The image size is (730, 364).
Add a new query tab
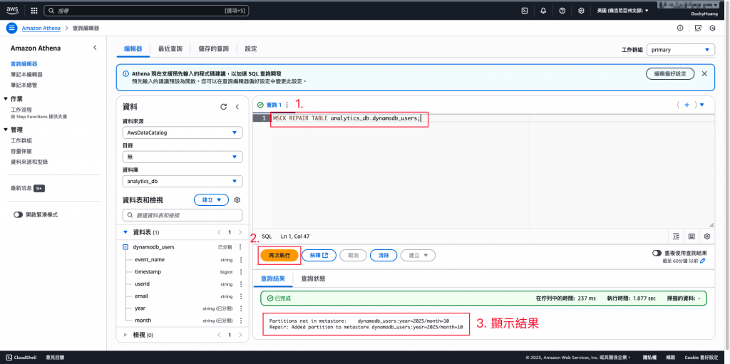[687, 105]
